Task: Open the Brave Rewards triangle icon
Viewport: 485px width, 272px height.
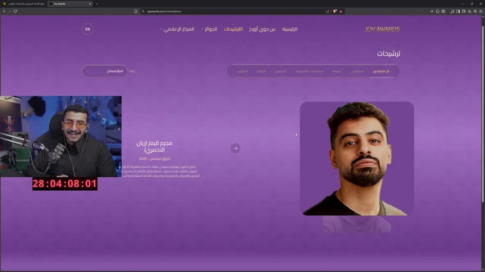Action: (x=341, y=11)
